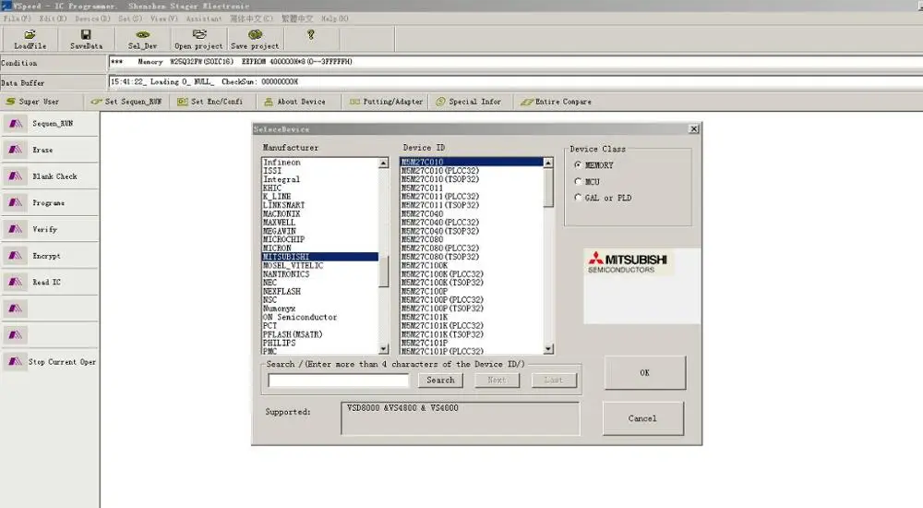Click the Last search button
Viewport: 923px width, 508px height.
[553, 381]
